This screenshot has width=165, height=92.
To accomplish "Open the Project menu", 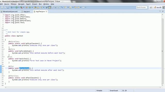I will (x=35, y=4).
